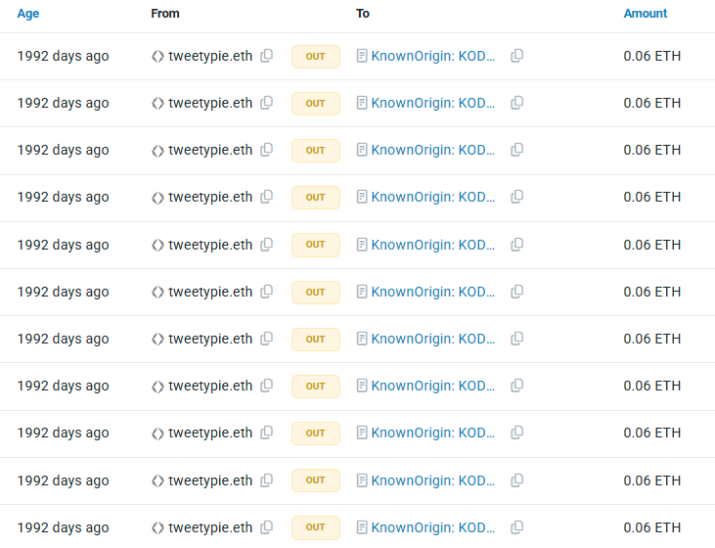Click the OUT badge in last row
The image size is (715, 548).
(x=316, y=527)
